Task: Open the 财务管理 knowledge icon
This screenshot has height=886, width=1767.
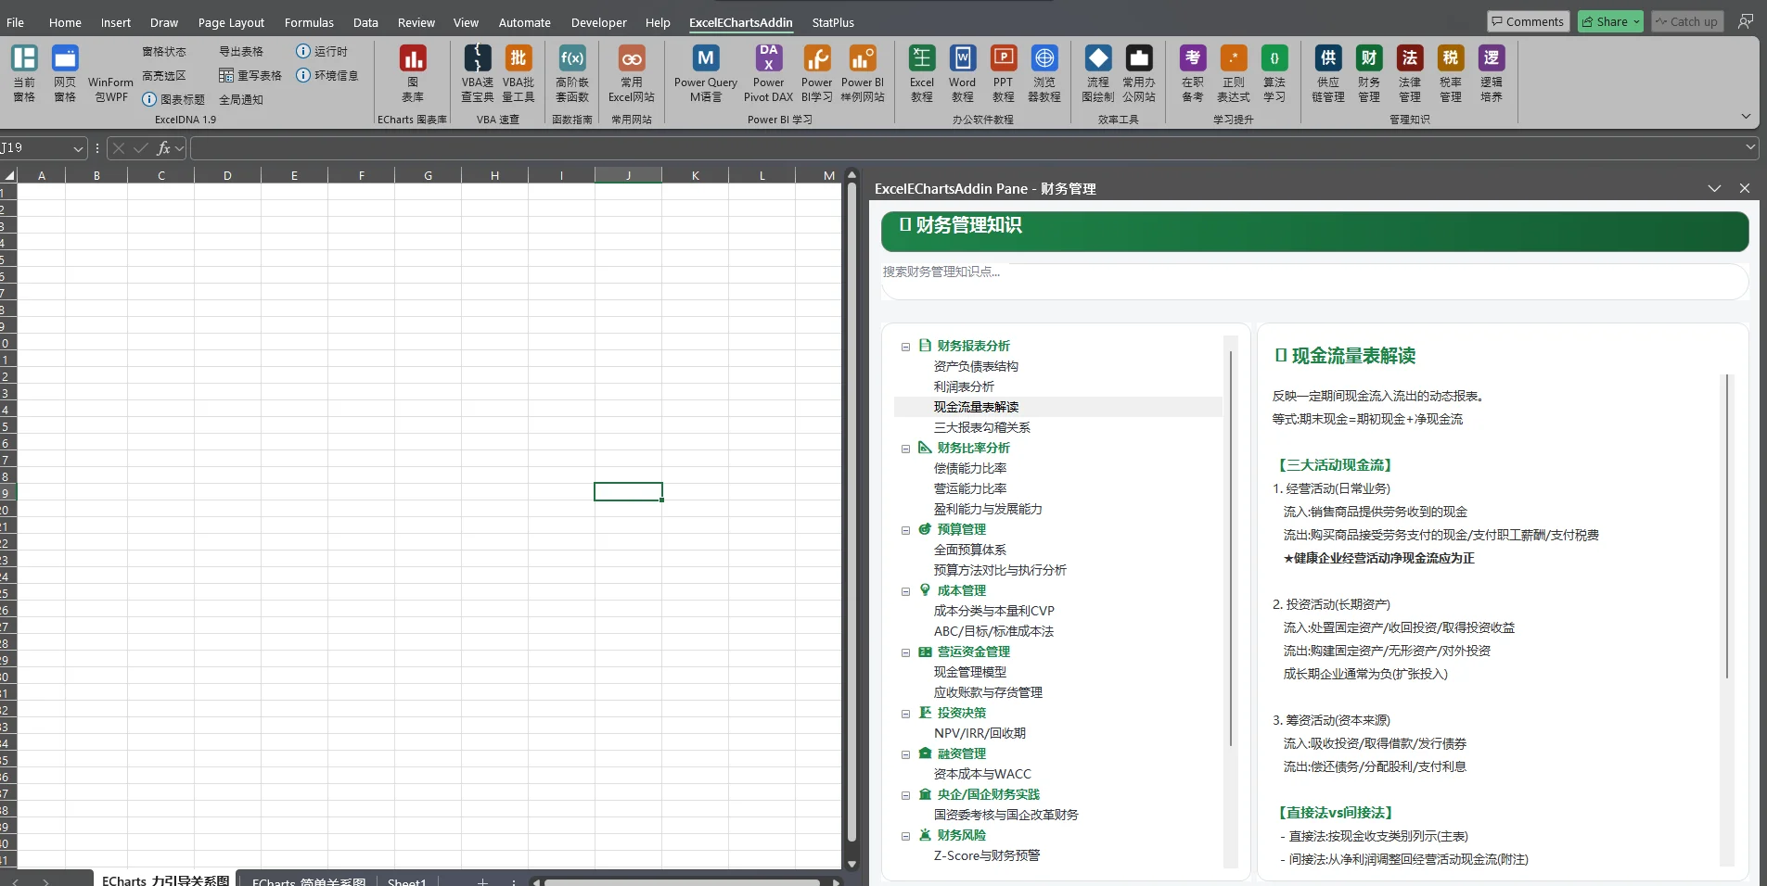Action: 1369,73
